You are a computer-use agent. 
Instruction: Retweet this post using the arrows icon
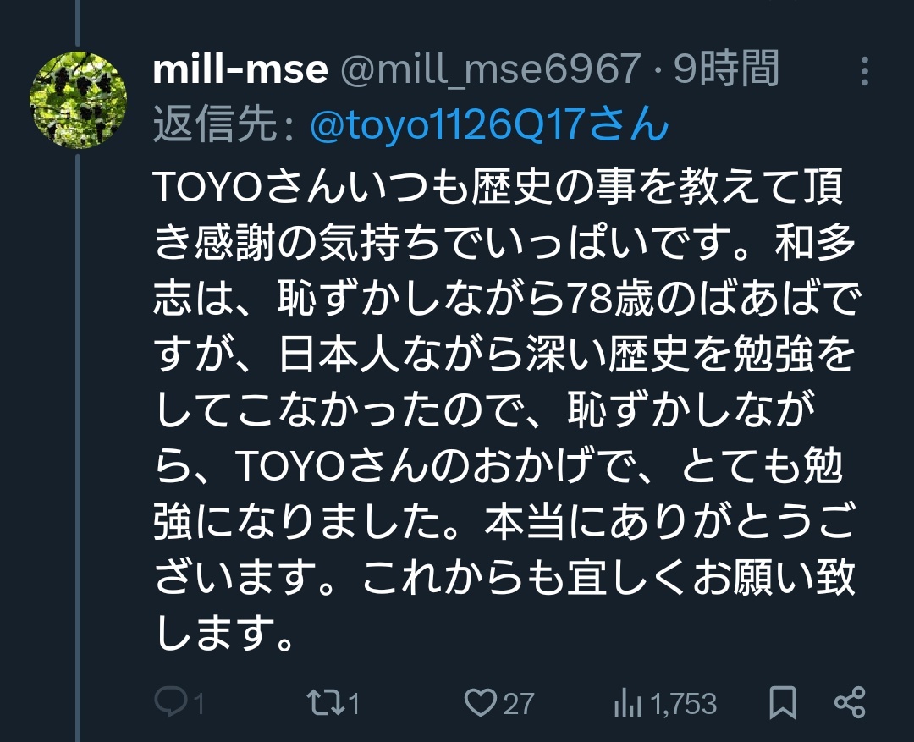click(x=326, y=702)
